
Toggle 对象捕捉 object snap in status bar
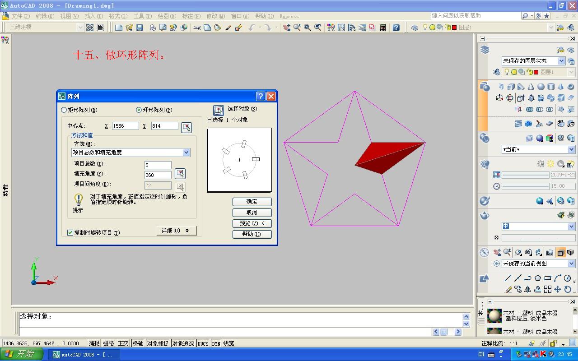[x=157, y=343]
